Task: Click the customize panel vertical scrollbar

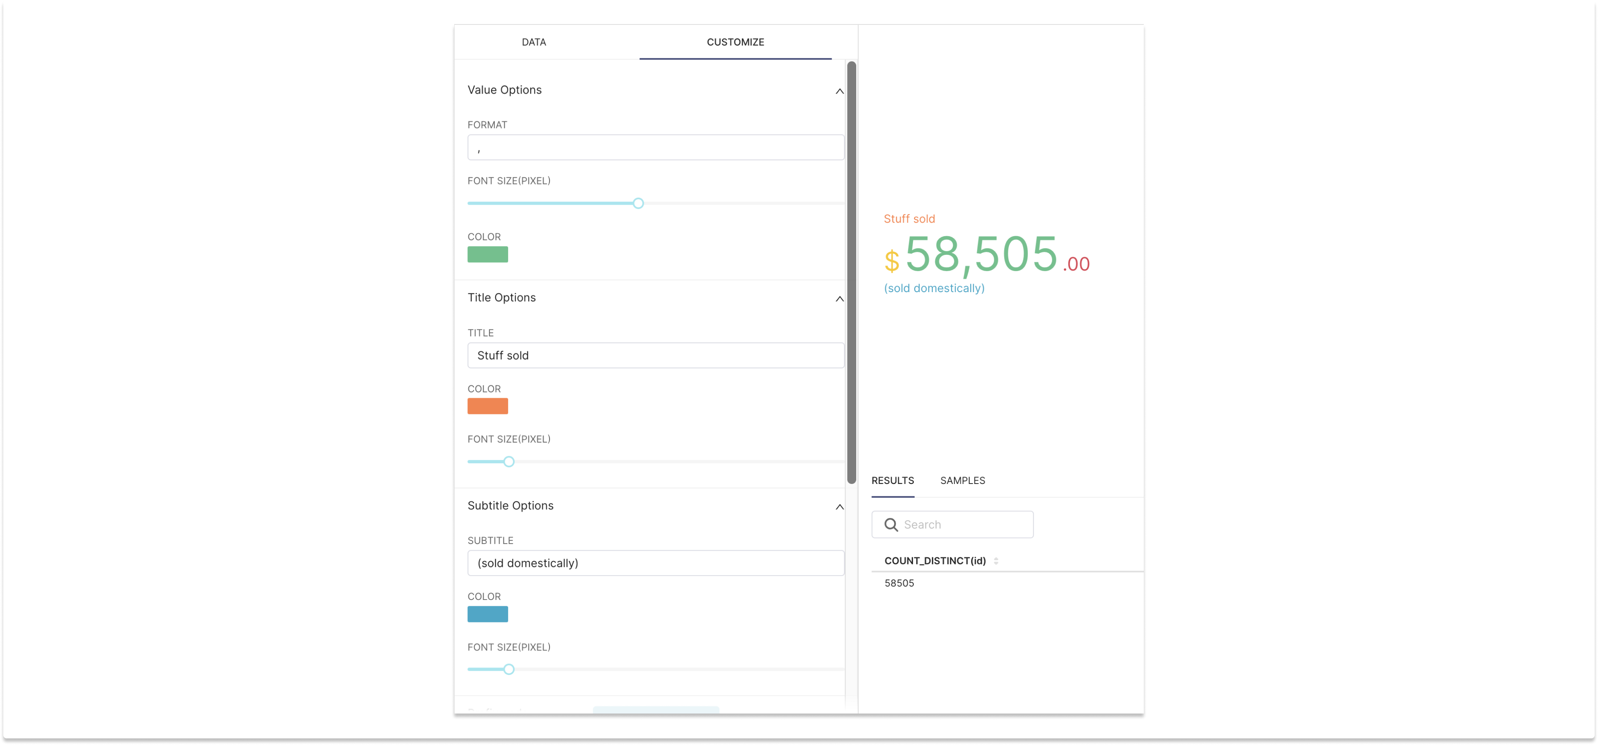Action: pos(851,273)
